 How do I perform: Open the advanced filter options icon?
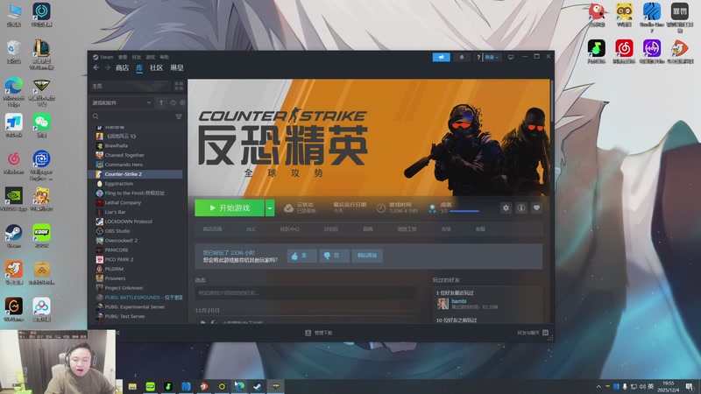pyautogui.click(x=179, y=116)
